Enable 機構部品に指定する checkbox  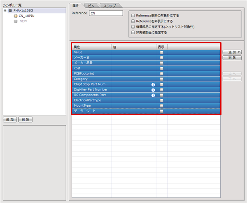(133, 27)
